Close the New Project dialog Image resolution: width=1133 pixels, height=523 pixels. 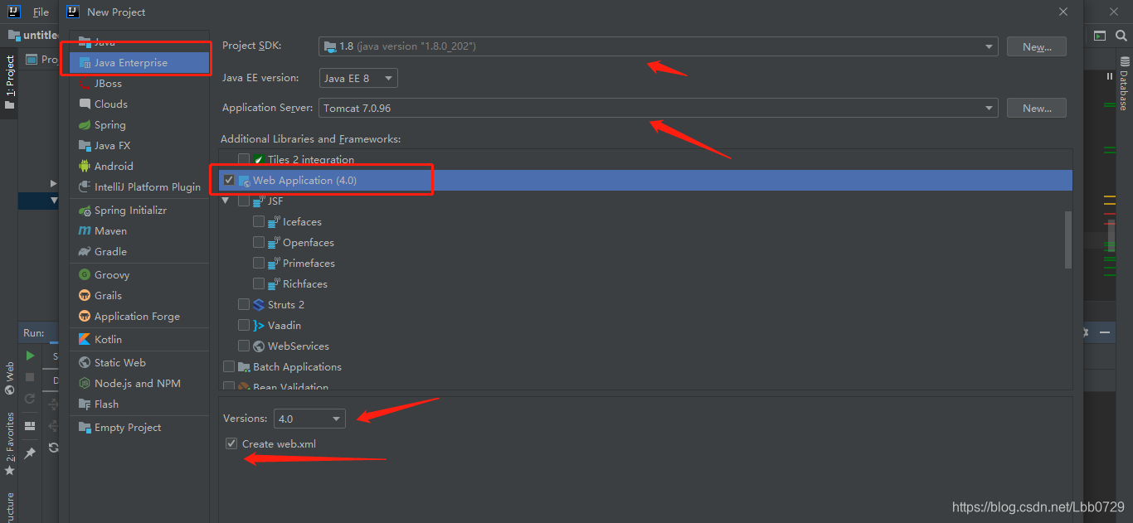(1063, 12)
